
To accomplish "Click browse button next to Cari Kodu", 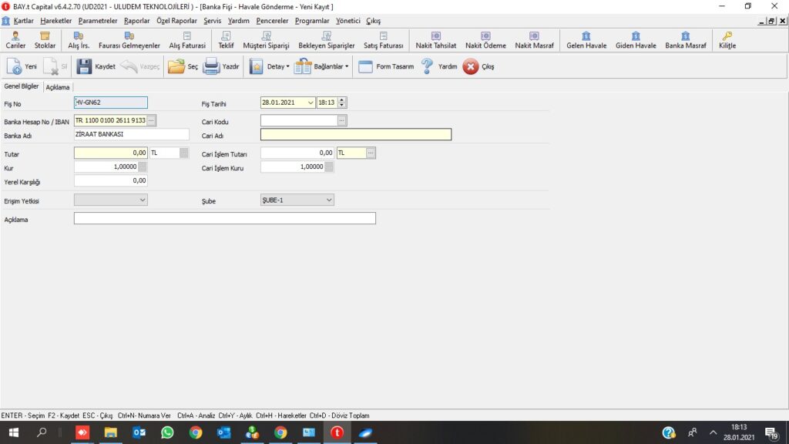I will [x=342, y=121].
